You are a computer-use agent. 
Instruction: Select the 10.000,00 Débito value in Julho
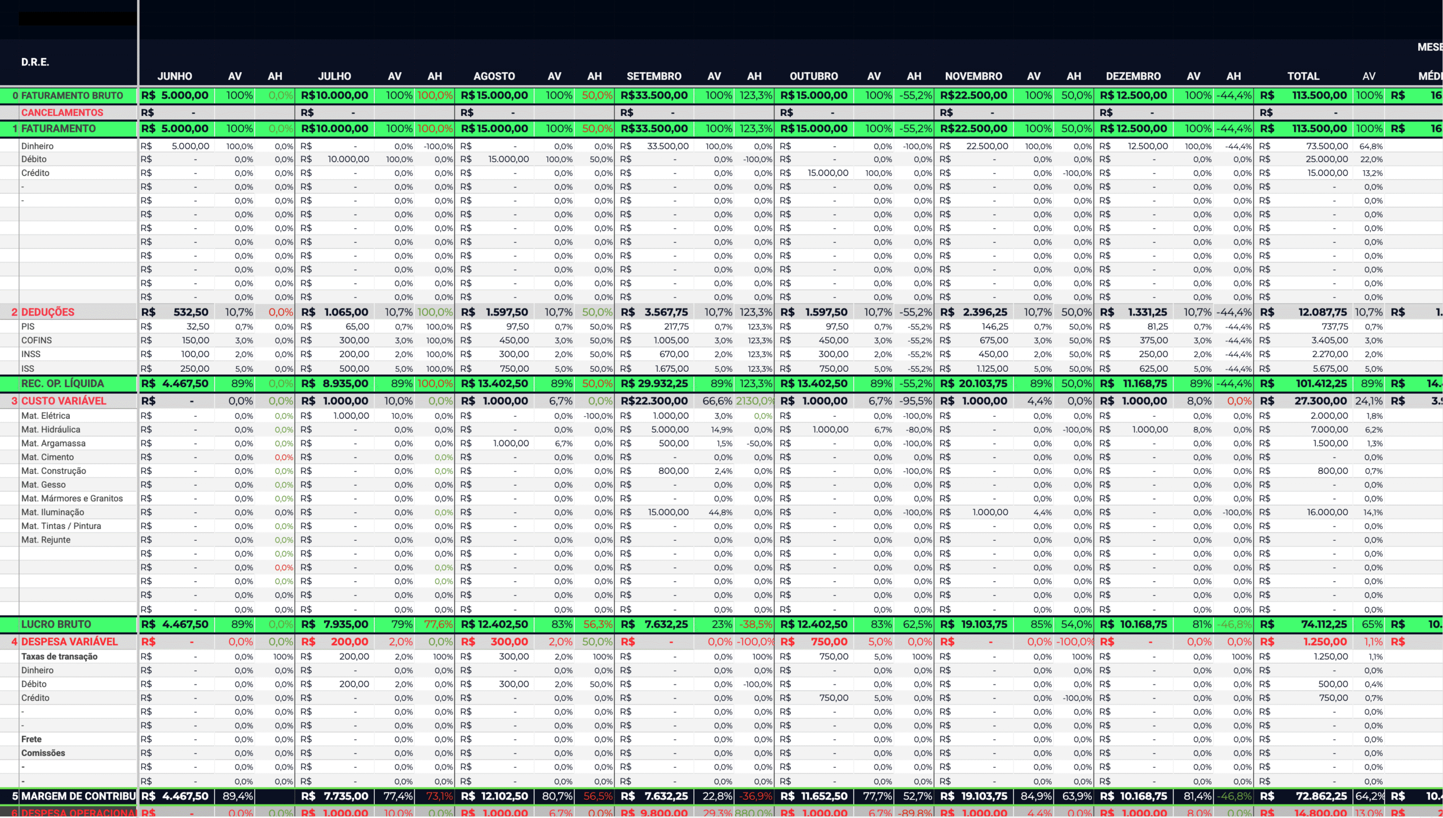348,159
